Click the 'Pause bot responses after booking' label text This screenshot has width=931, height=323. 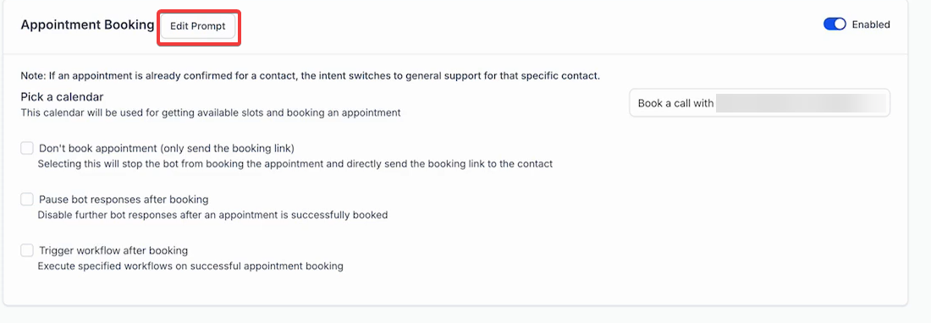[124, 200]
